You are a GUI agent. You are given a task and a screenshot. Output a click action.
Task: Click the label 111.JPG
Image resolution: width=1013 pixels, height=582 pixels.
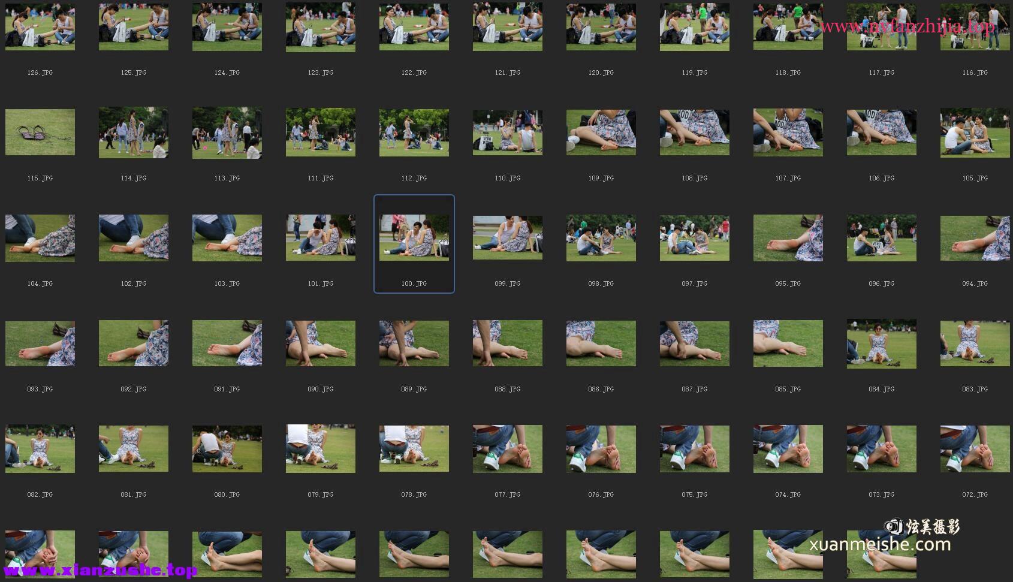[x=321, y=178]
